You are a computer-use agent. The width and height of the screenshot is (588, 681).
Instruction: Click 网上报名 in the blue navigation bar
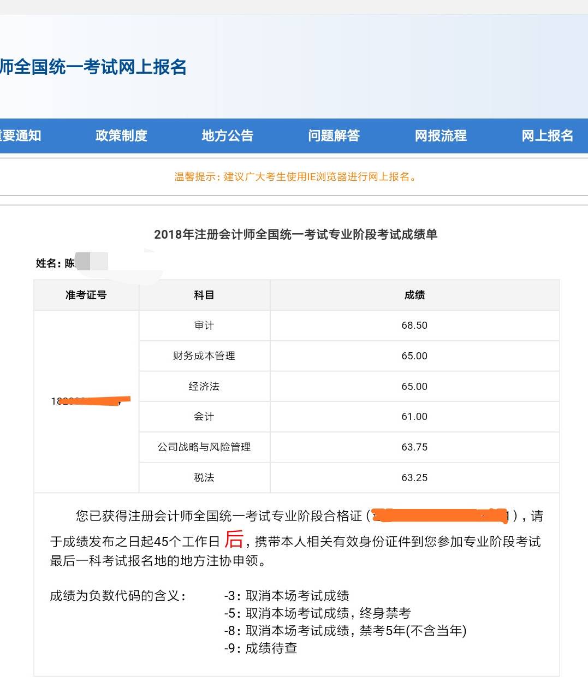[547, 135]
